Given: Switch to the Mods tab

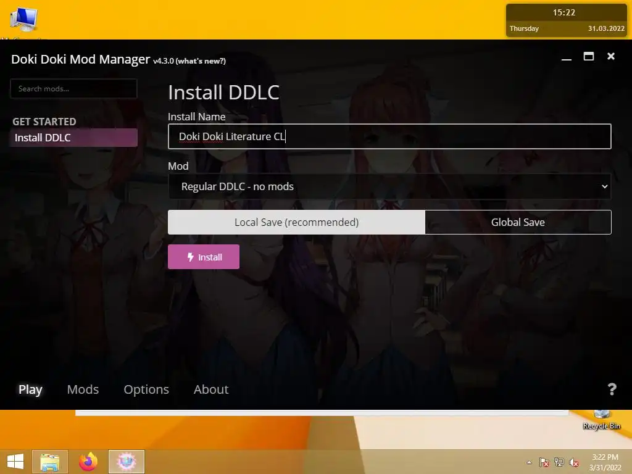Looking at the screenshot, I should (83, 389).
